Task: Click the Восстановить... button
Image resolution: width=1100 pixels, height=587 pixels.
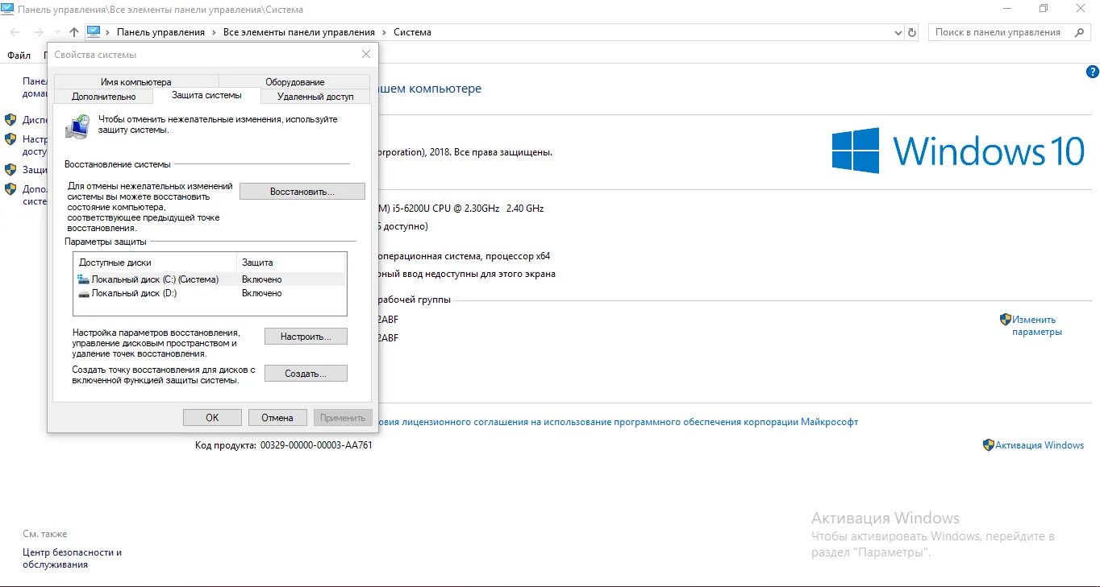Action: click(302, 192)
